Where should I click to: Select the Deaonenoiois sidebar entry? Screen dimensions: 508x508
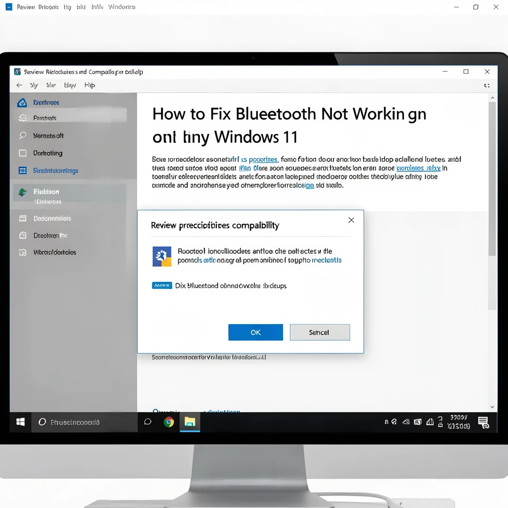(x=52, y=218)
